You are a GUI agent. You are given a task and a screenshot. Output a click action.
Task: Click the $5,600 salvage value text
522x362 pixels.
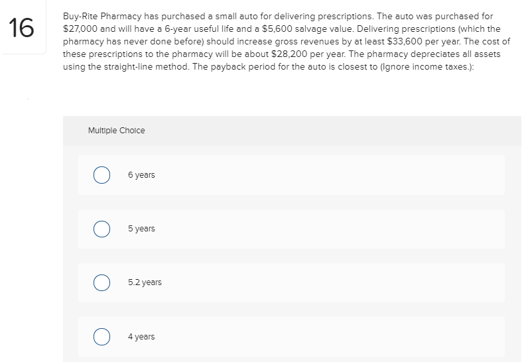(277, 29)
